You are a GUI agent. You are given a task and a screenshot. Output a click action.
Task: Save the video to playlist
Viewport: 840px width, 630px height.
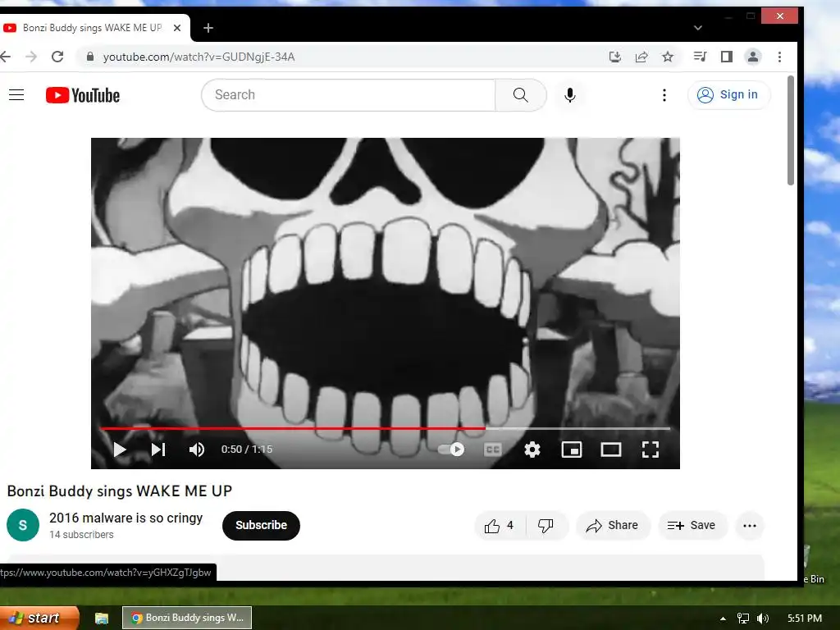(692, 526)
